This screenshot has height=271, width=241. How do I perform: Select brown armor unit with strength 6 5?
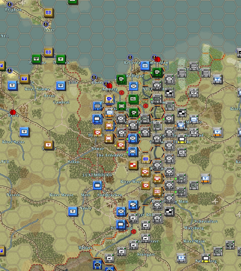[x=109, y=138]
